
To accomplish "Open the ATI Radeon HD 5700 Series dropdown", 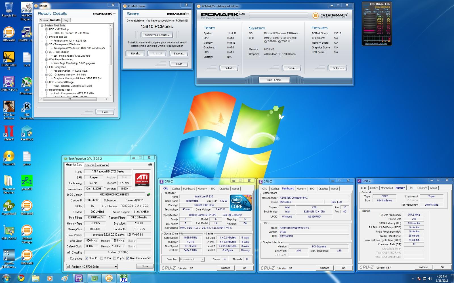I will click(92, 267).
